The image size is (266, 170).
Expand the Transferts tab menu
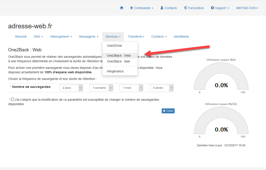click(x=136, y=37)
